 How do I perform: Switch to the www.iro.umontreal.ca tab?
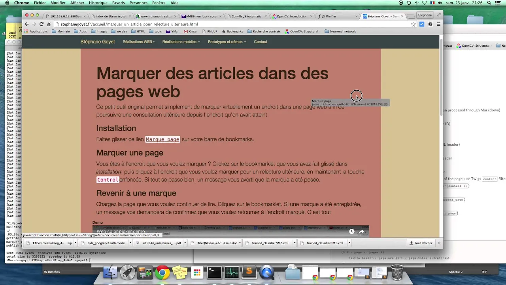pos(155,16)
